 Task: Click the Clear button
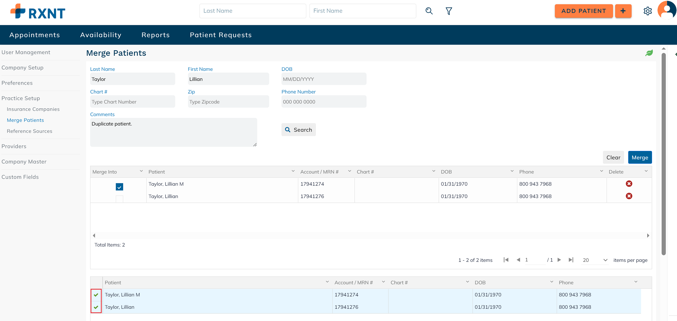pos(613,157)
